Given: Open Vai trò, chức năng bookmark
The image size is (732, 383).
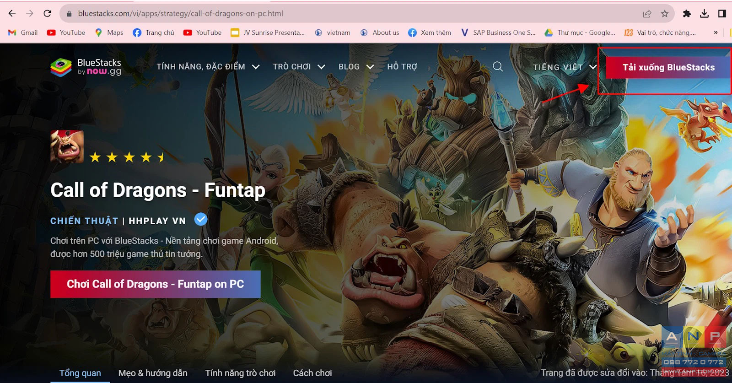Looking at the screenshot, I should (x=660, y=32).
